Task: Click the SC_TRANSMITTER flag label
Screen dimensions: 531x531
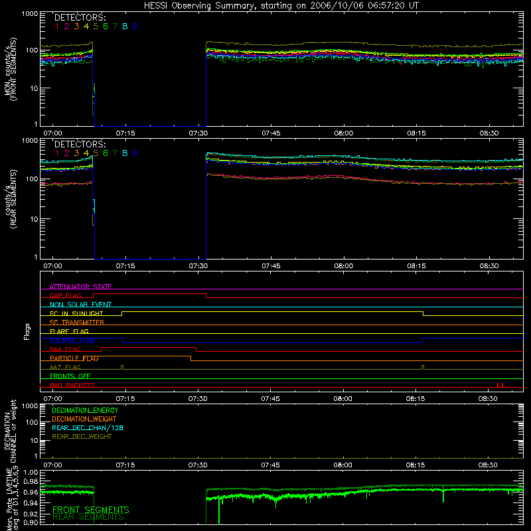Action: [77, 323]
